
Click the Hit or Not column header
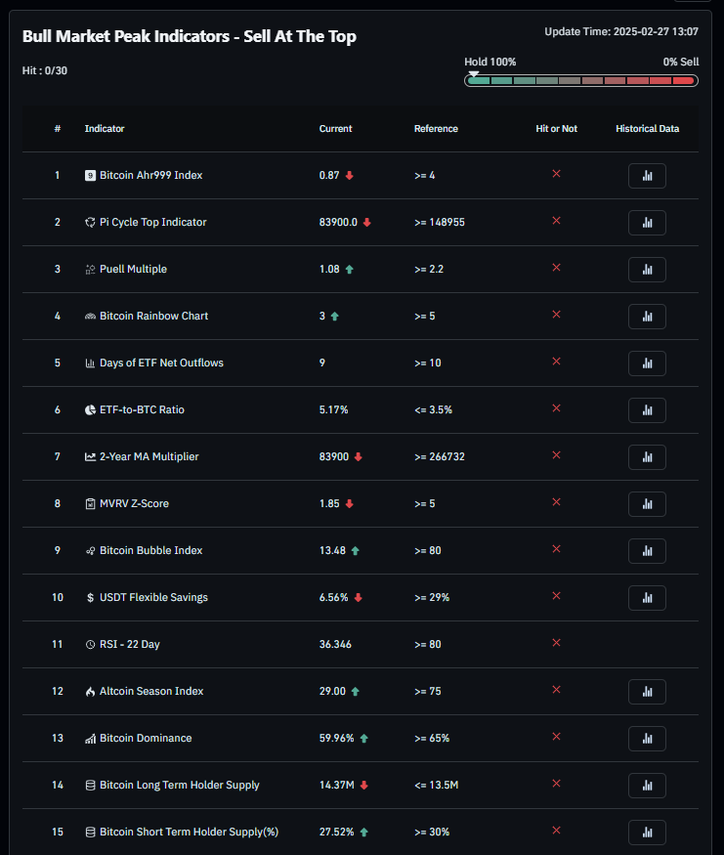[556, 129]
